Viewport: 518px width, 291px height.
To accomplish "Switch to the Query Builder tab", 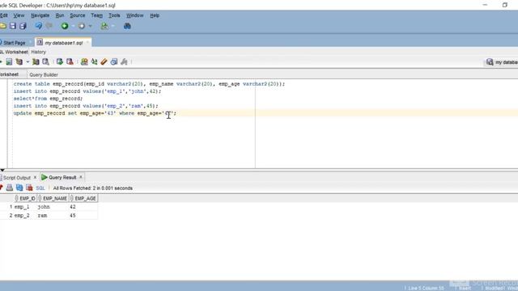I will 44,74.
